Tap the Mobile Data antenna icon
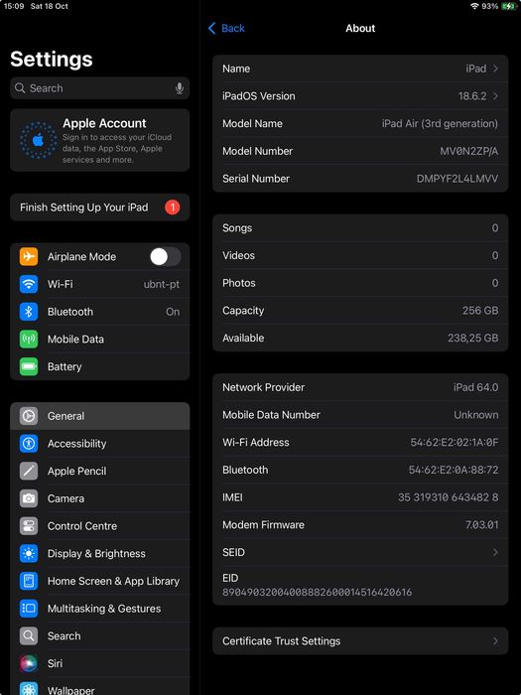Viewport: 521px width, 695px height. coord(29,340)
